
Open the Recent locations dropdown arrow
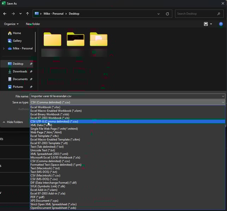pyautogui.click(x=20, y=14)
